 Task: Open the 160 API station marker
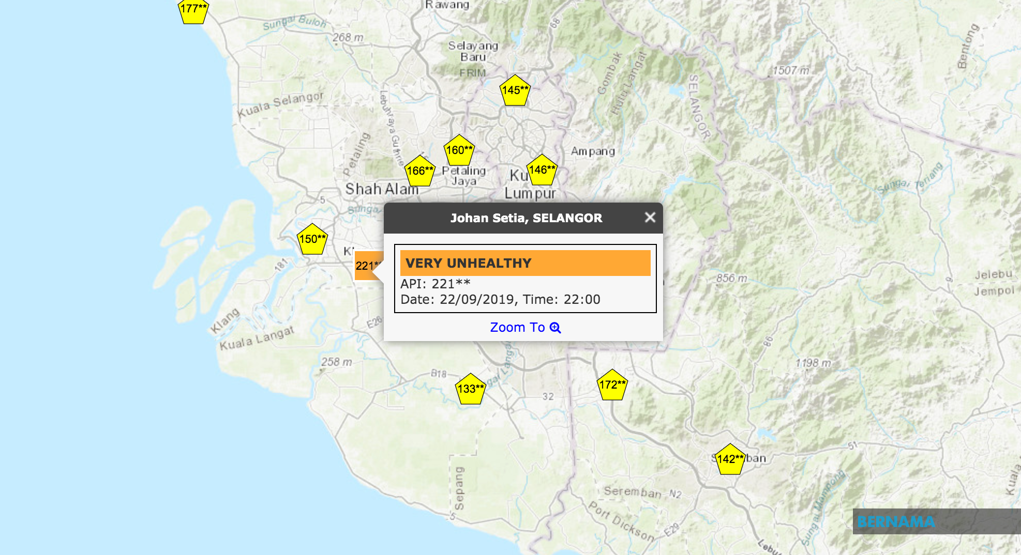459,151
